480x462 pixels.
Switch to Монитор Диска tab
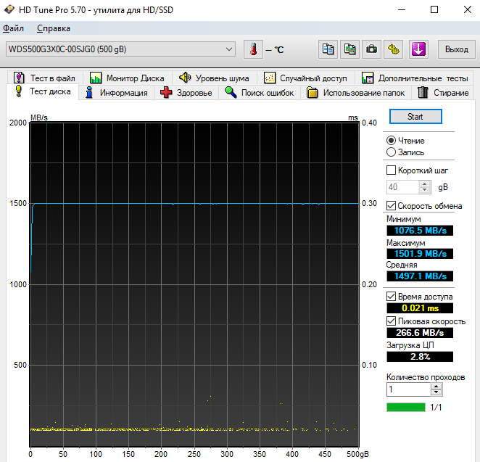[x=127, y=78]
